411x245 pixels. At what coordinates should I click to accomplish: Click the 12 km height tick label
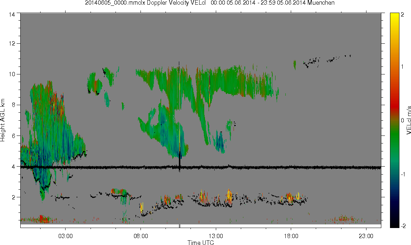[x=12, y=43]
